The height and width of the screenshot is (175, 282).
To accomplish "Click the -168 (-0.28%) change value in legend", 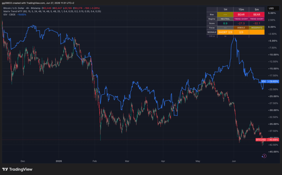I will click(x=91, y=8).
